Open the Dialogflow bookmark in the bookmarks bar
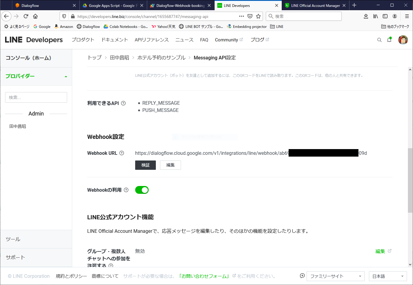 pyautogui.click(x=88, y=26)
